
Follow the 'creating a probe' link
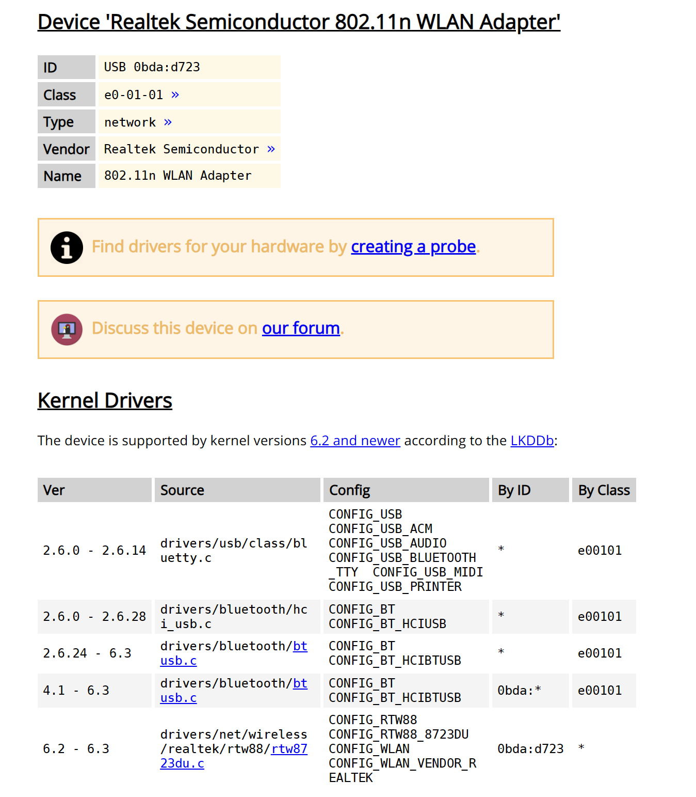413,247
